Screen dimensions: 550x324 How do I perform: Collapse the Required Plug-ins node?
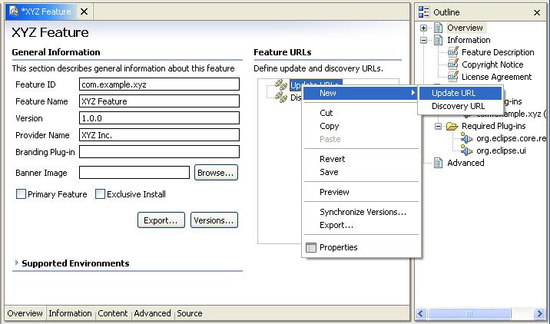[438, 126]
